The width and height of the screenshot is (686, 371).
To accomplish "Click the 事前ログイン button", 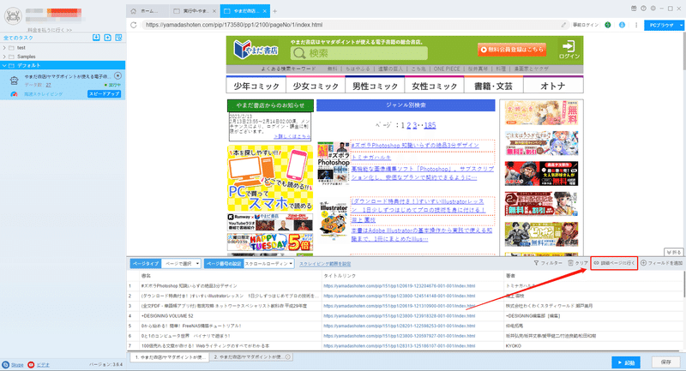I will (x=586, y=25).
